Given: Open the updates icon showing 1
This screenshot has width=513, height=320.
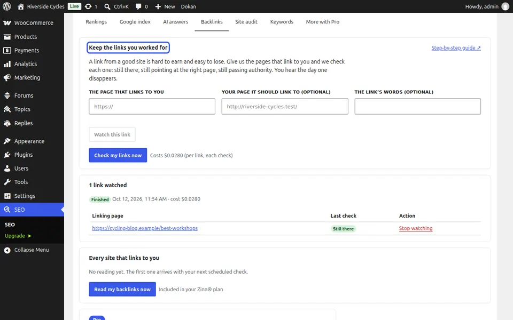Looking at the screenshot, I should pos(88,6).
